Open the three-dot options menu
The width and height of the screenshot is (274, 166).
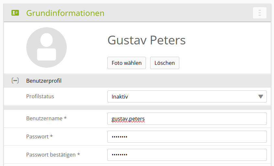259,13
